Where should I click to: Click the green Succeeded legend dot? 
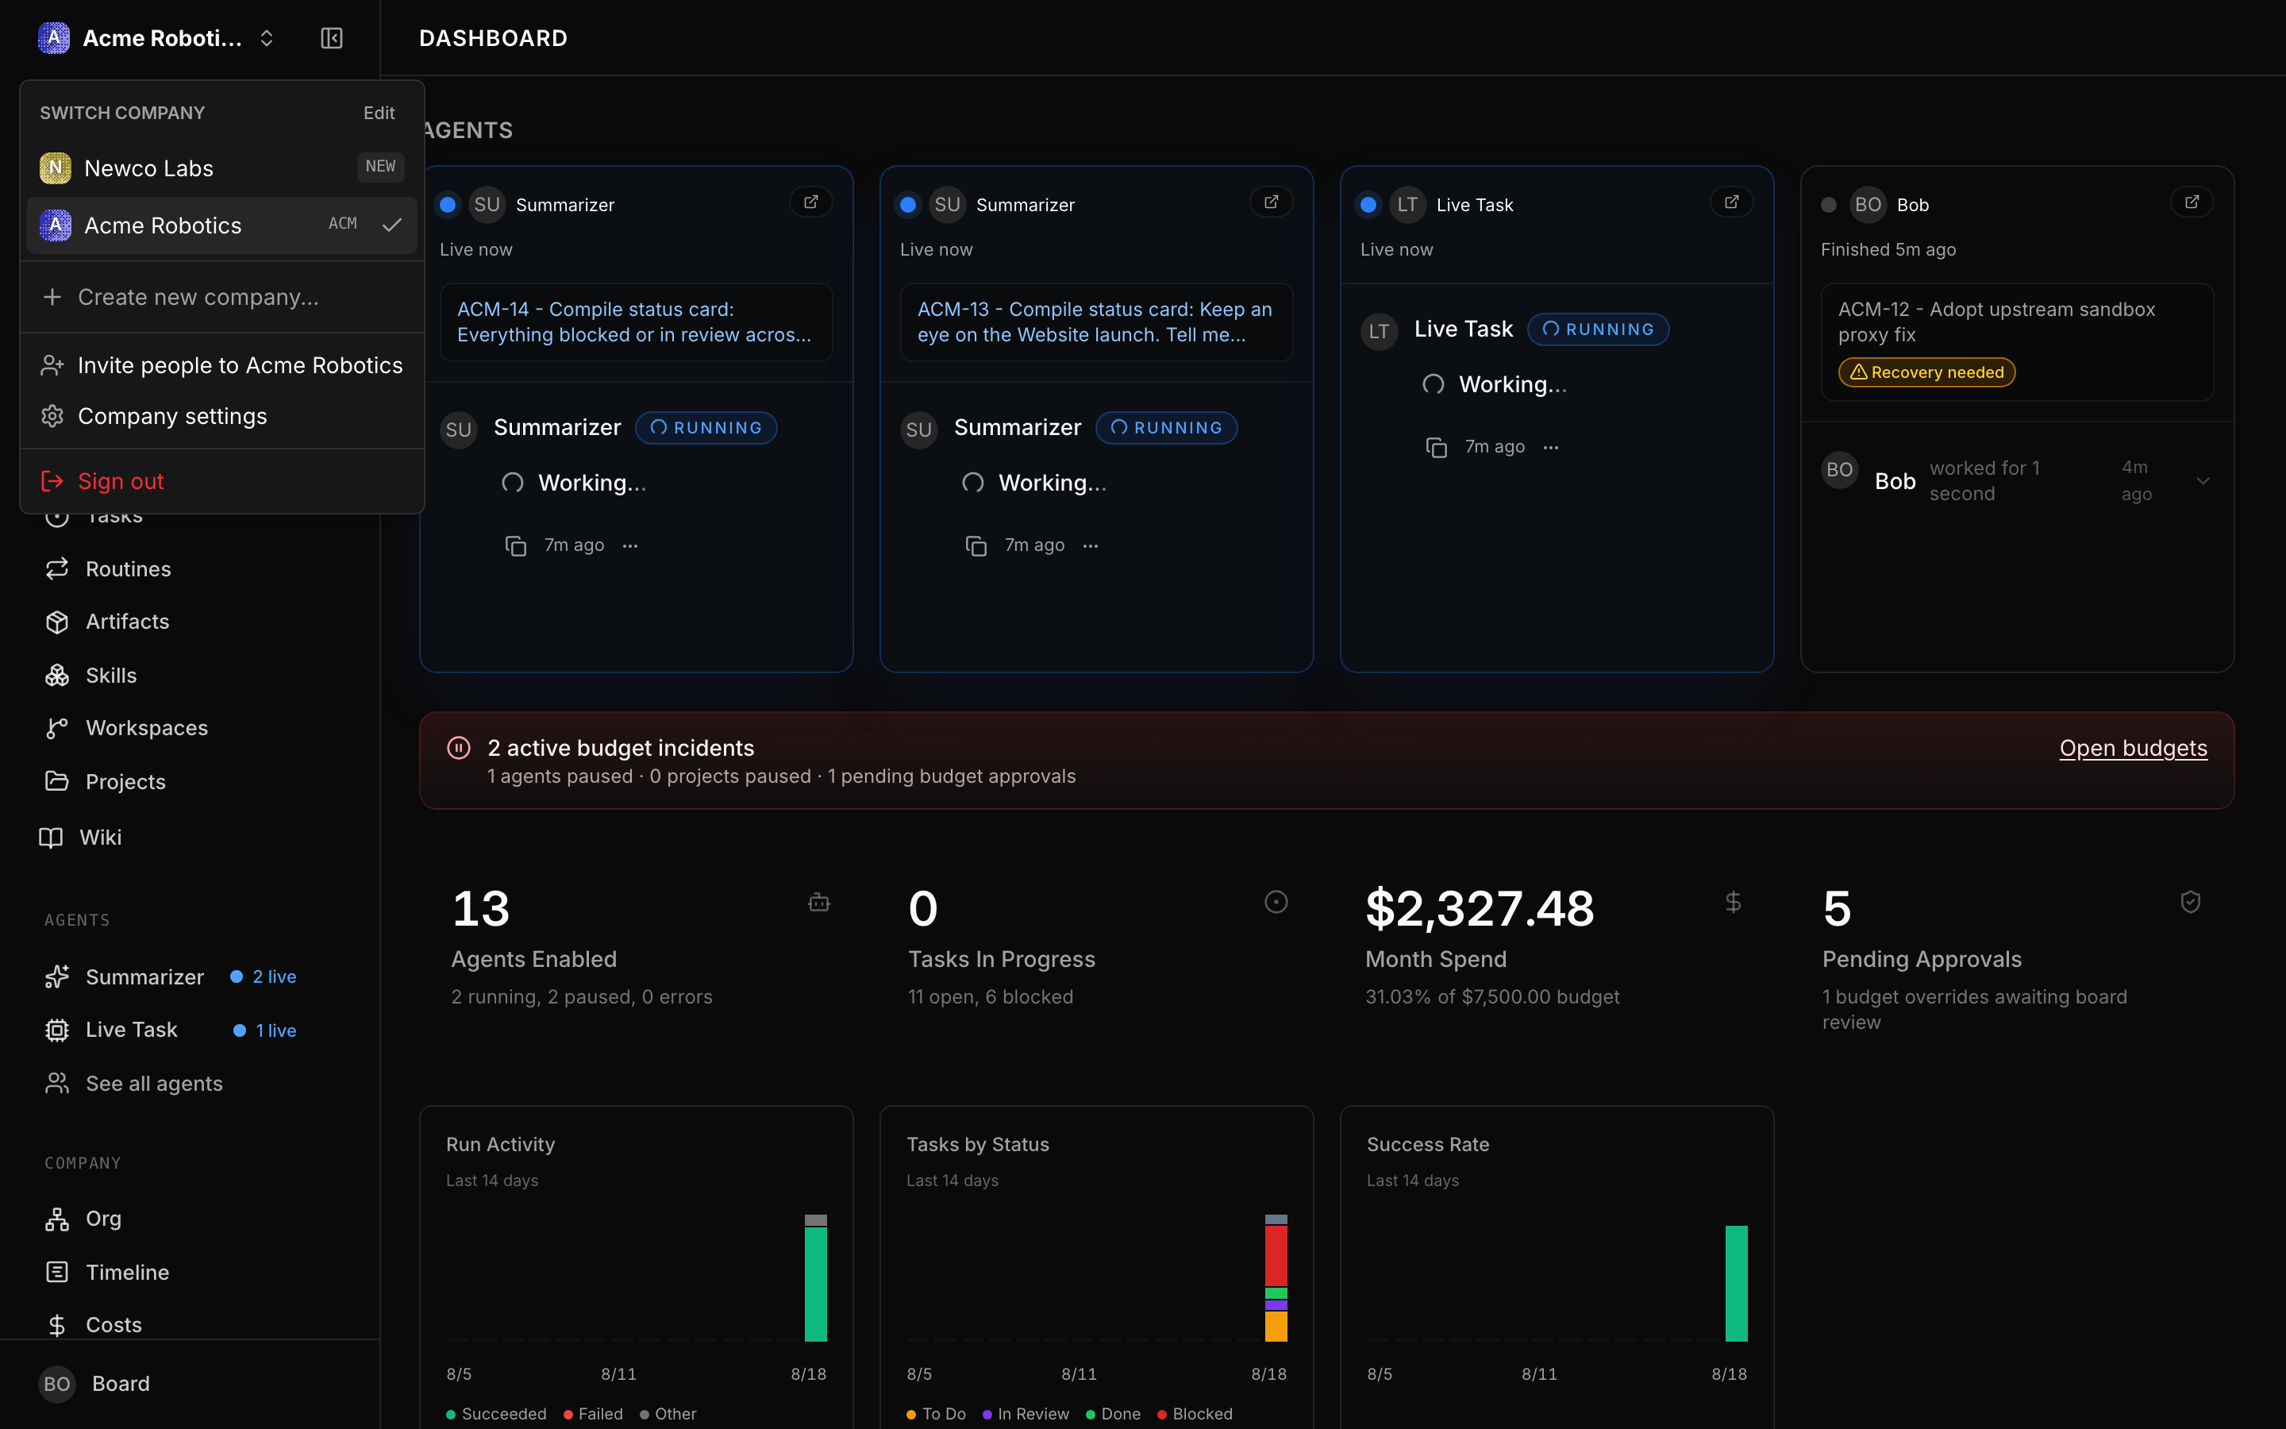452,1415
